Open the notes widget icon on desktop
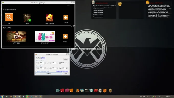This screenshot has width=174, height=98. pos(93,2)
